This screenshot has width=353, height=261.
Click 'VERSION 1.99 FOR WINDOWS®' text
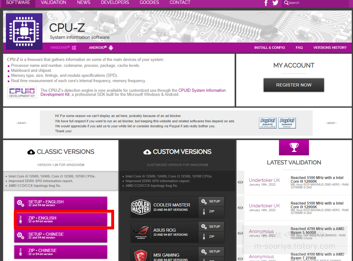(x=61, y=165)
